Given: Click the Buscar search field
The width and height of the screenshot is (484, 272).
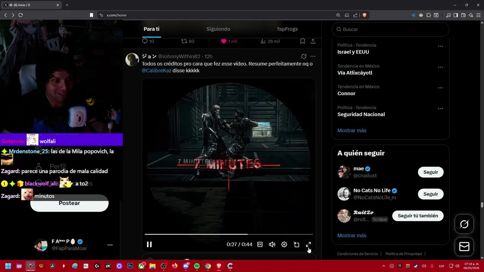Looking at the screenshot, I should tap(391, 29).
